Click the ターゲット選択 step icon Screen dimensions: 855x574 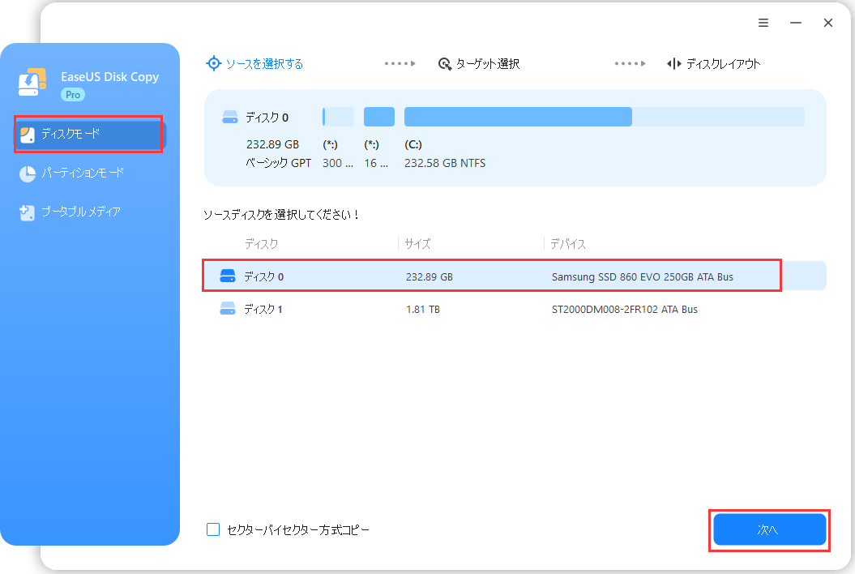point(444,63)
